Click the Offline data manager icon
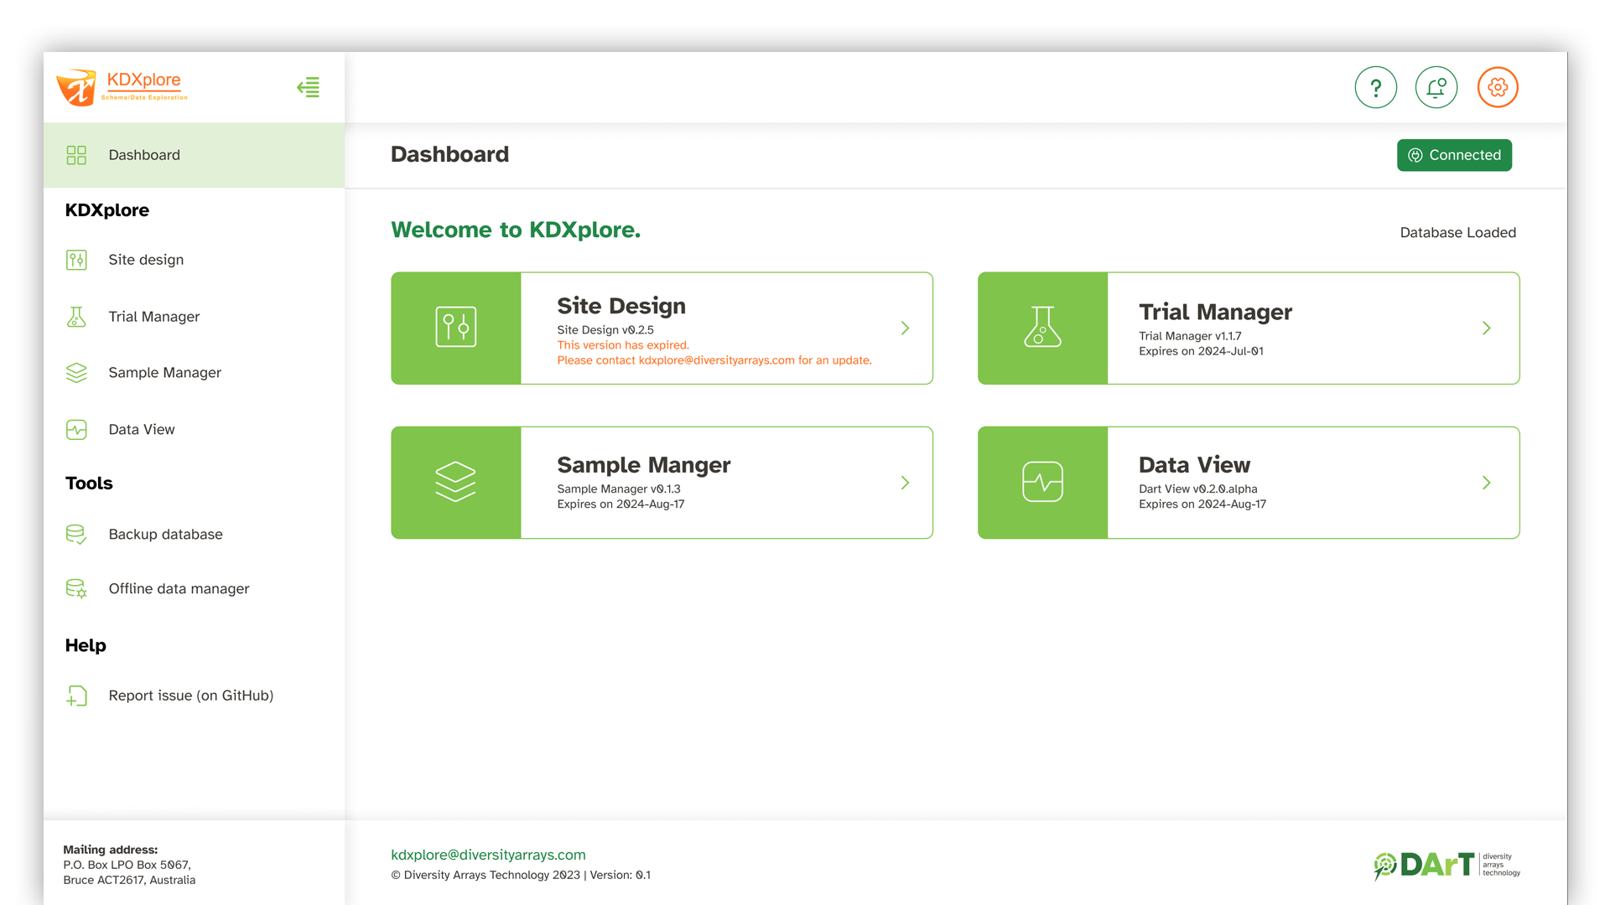1610x905 pixels. point(76,589)
